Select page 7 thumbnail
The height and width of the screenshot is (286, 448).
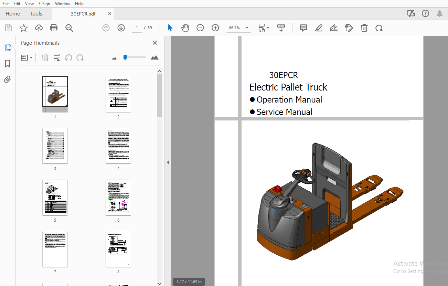(55, 249)
